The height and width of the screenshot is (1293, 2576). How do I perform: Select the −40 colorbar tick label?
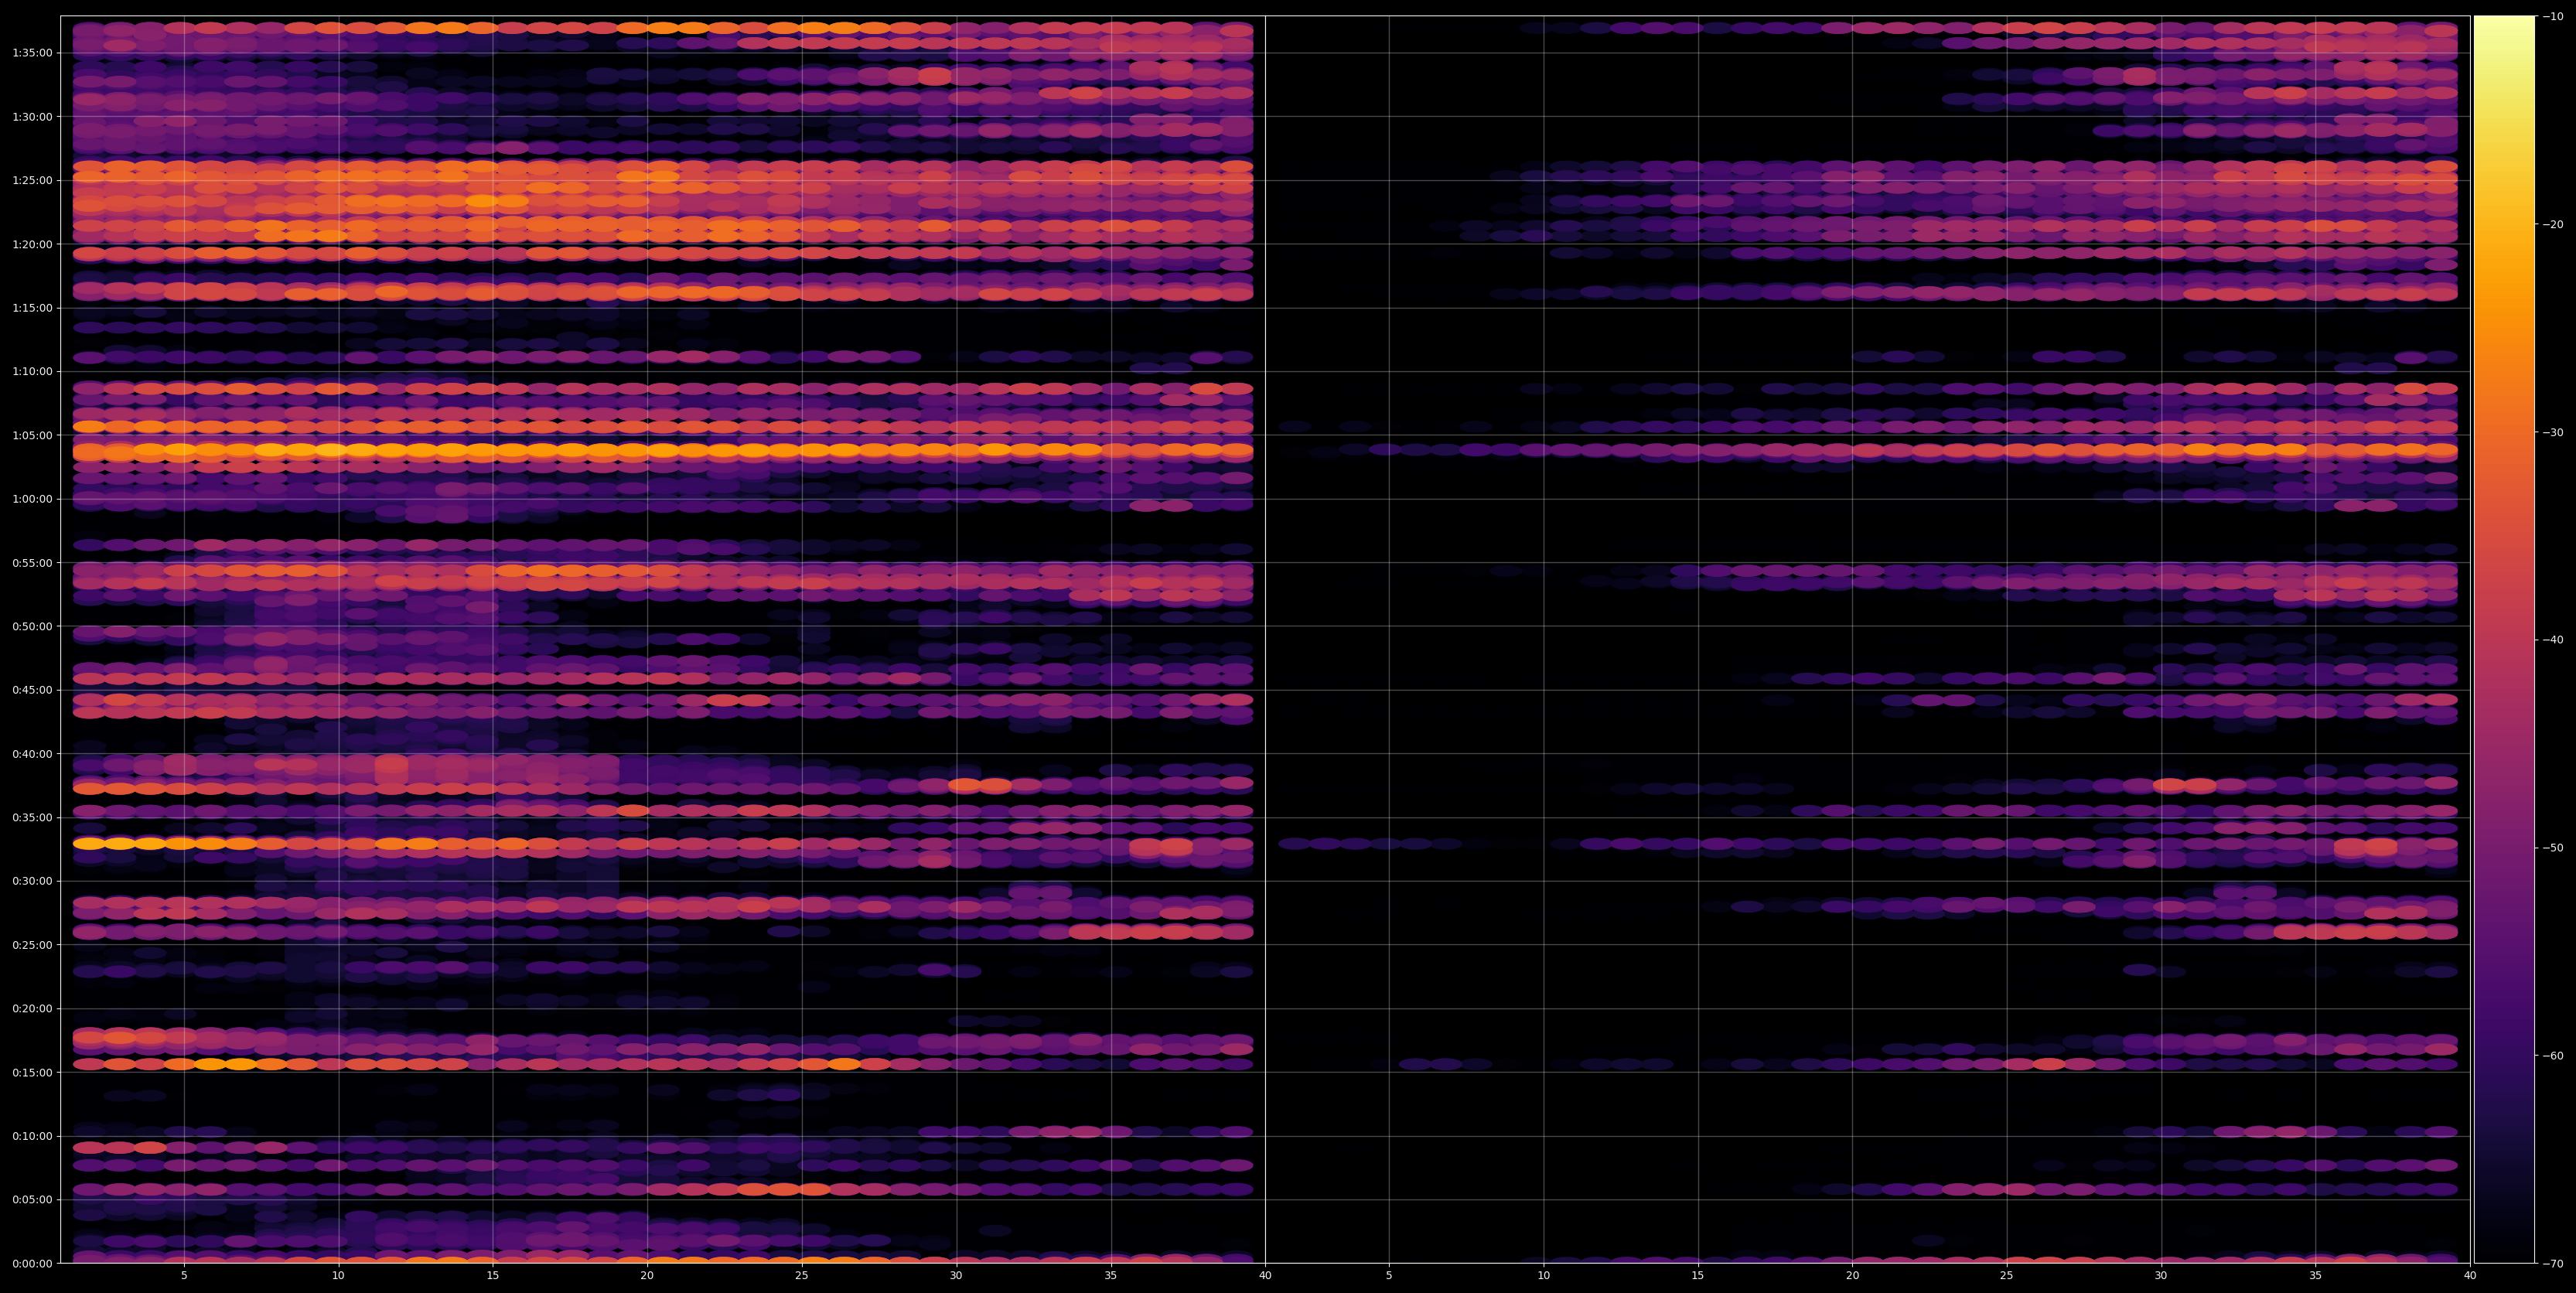[2553, 640]
